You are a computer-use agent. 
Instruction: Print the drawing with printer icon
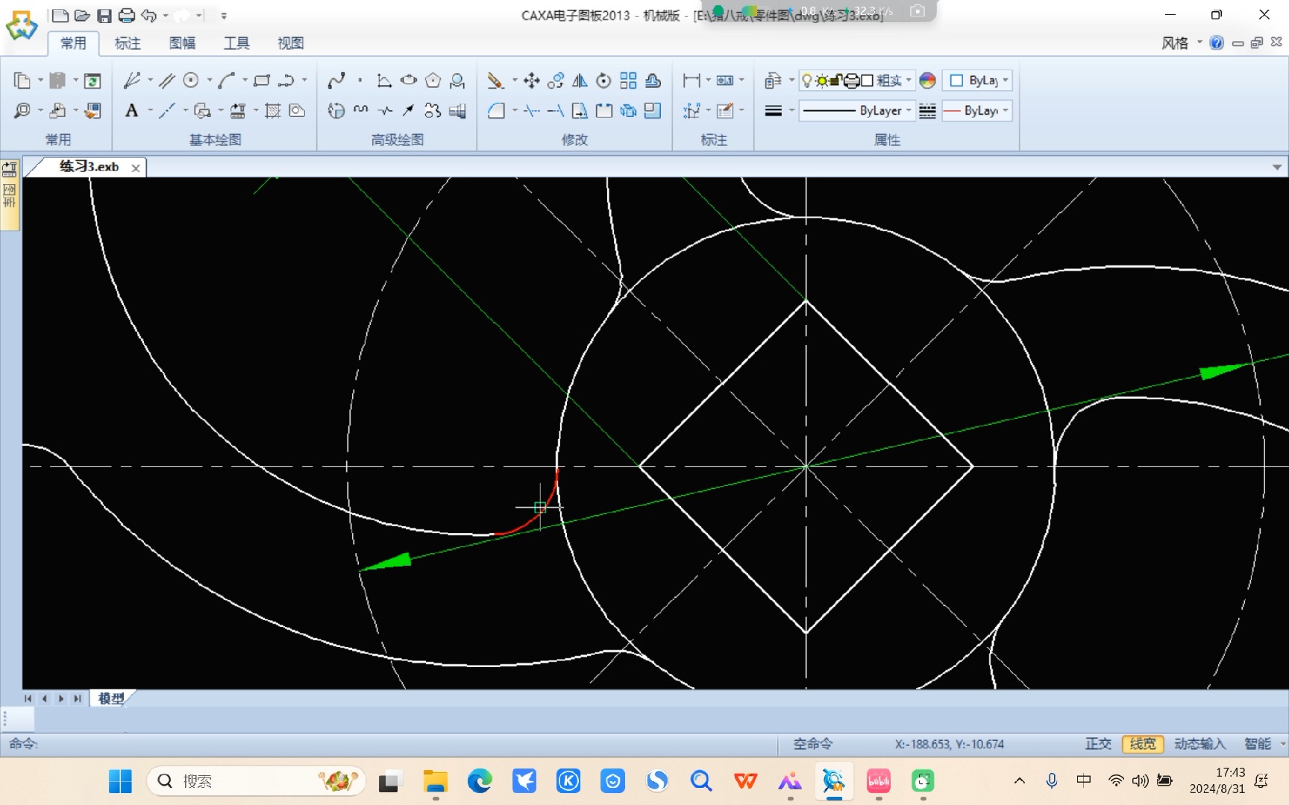point(127,15)
